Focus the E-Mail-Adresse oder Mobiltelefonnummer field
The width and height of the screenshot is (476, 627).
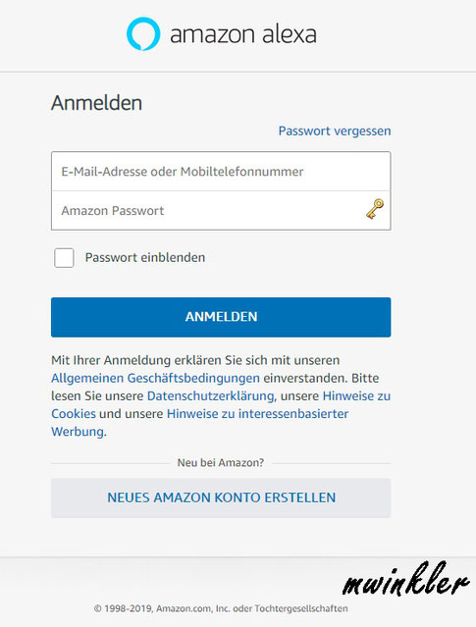pyautogui.click(x=221, y=172)
